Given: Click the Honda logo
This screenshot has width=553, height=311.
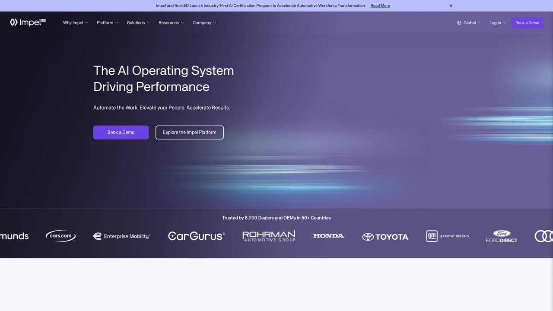Looking at the screenshot, I should point(329,236).
